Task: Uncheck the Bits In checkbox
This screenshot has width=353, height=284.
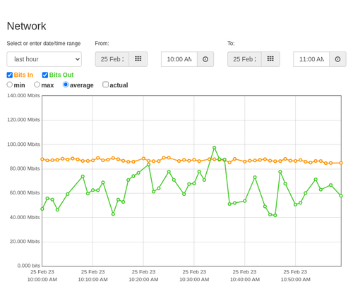Action: point(10,75)
